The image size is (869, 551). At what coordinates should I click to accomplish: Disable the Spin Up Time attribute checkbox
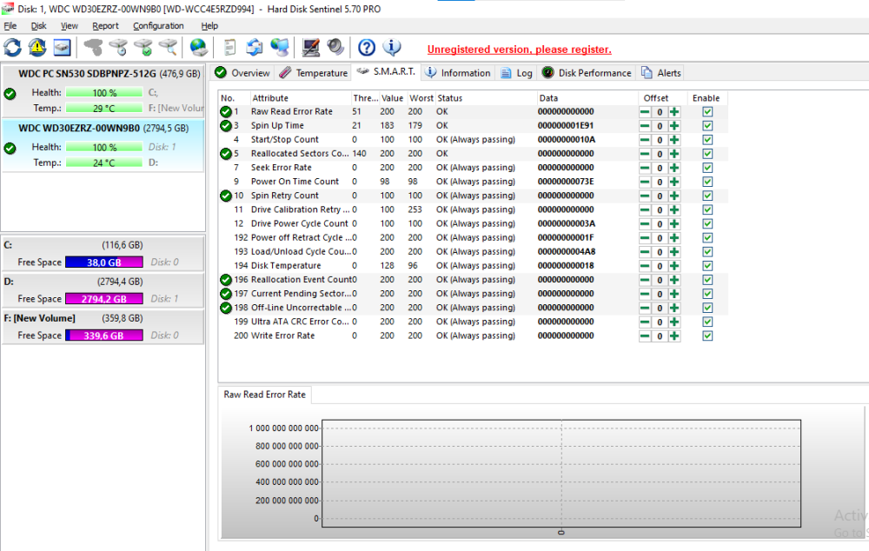tap(706, 125)
